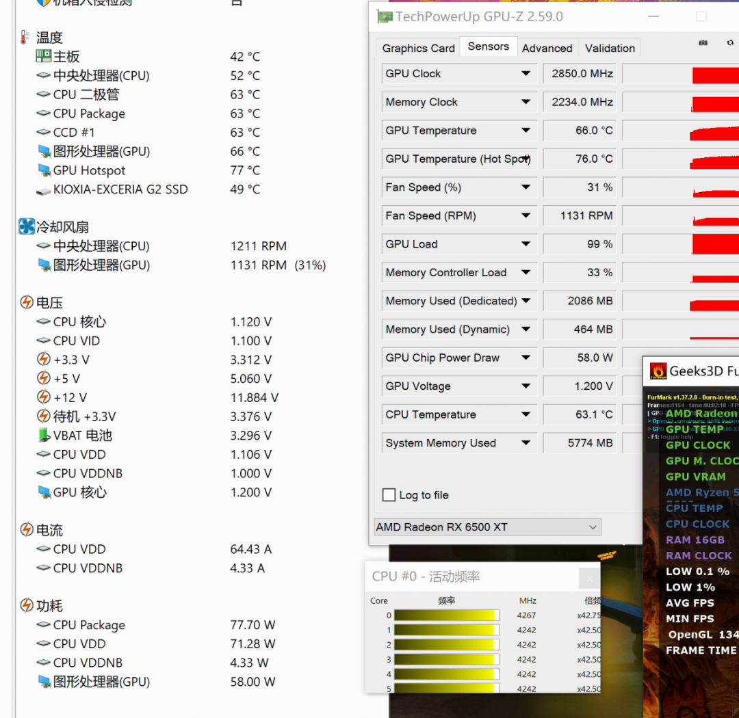Open the CPU Temperature sensor dropdown
This screenshot has height=718, width=739.
pyautogui.click(x=526, y=414)
